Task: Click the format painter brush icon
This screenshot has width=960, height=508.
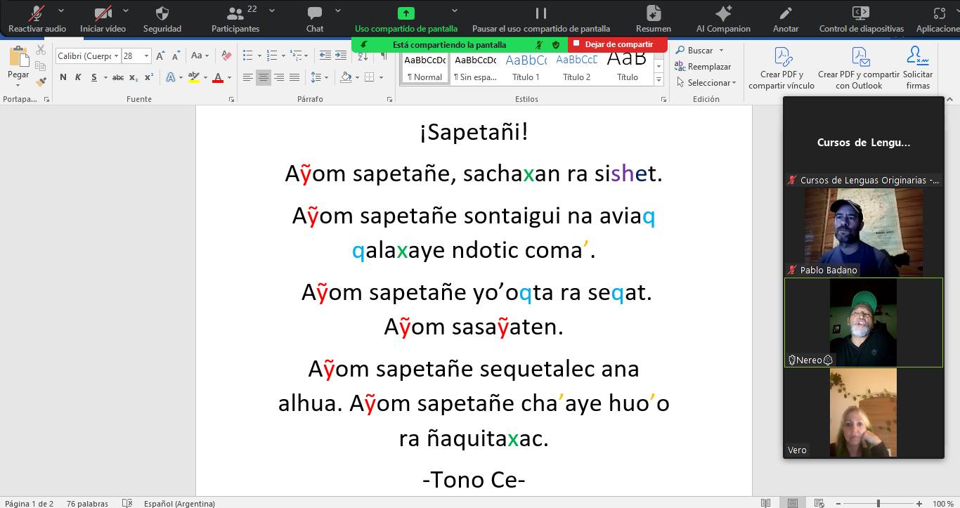Action: click(41, 82)
